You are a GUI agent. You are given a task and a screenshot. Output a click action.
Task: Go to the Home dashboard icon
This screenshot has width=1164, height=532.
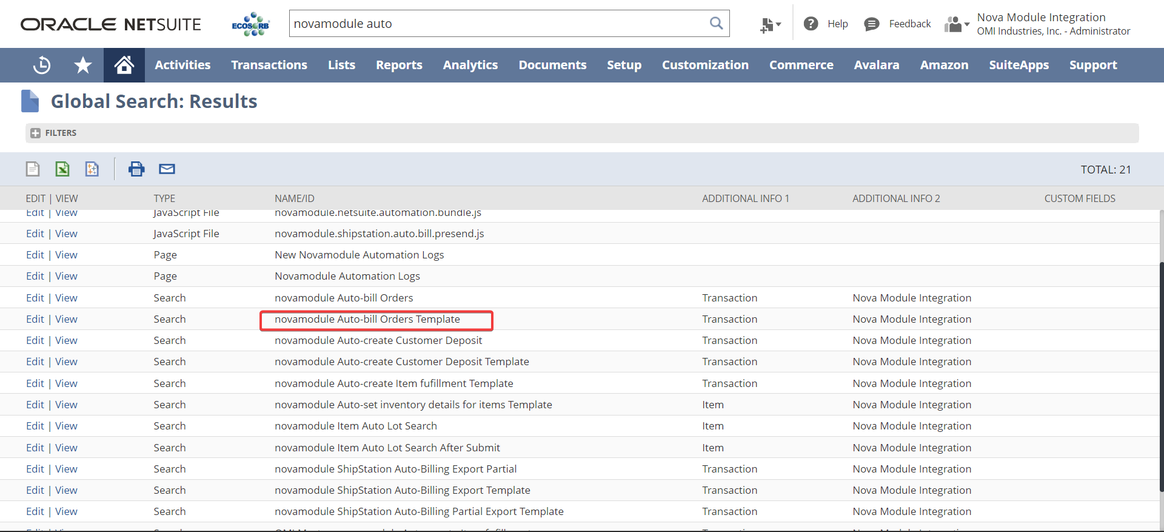(x=124, y=65)
